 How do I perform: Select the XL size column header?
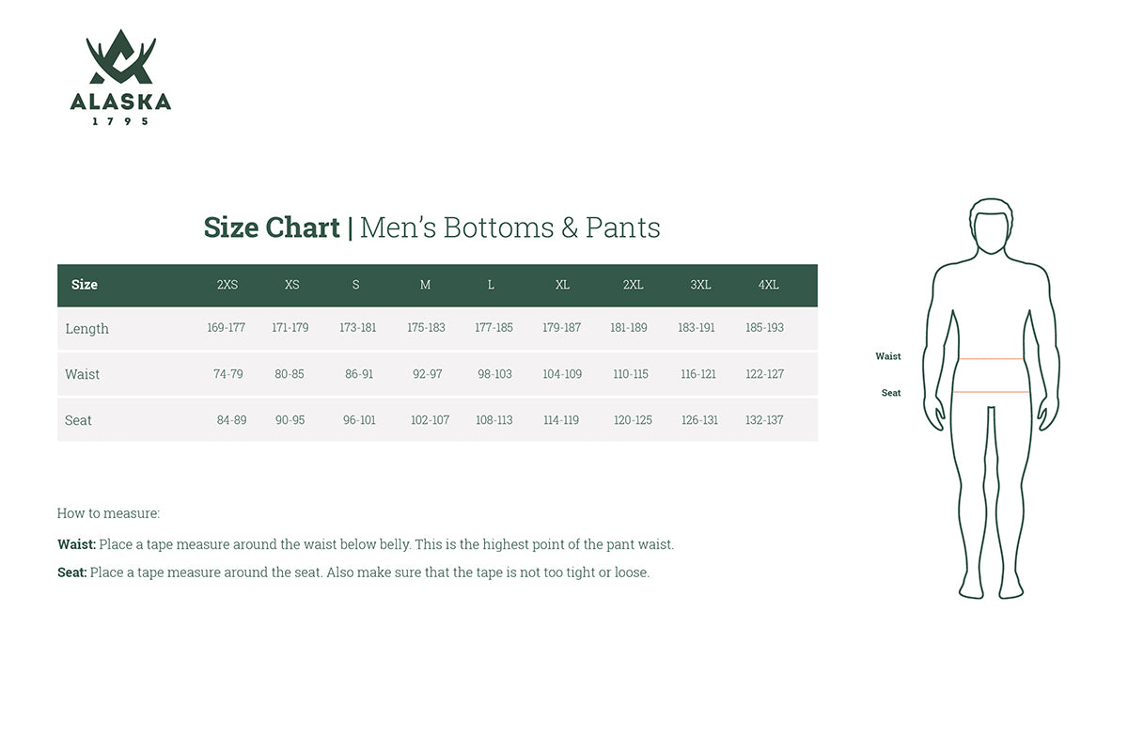(x=562, y=285)
